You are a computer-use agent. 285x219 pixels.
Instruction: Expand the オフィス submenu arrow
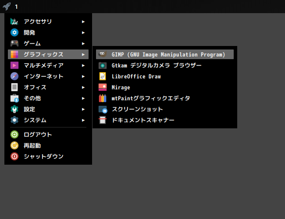tap(83, 87)
